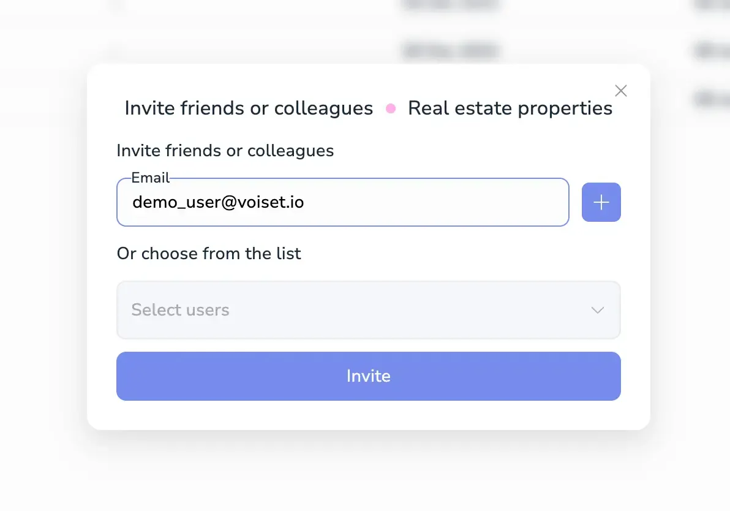Click the Real estate properties title
This screenshot has height=511, width=730.
click(x=510, y=108)
